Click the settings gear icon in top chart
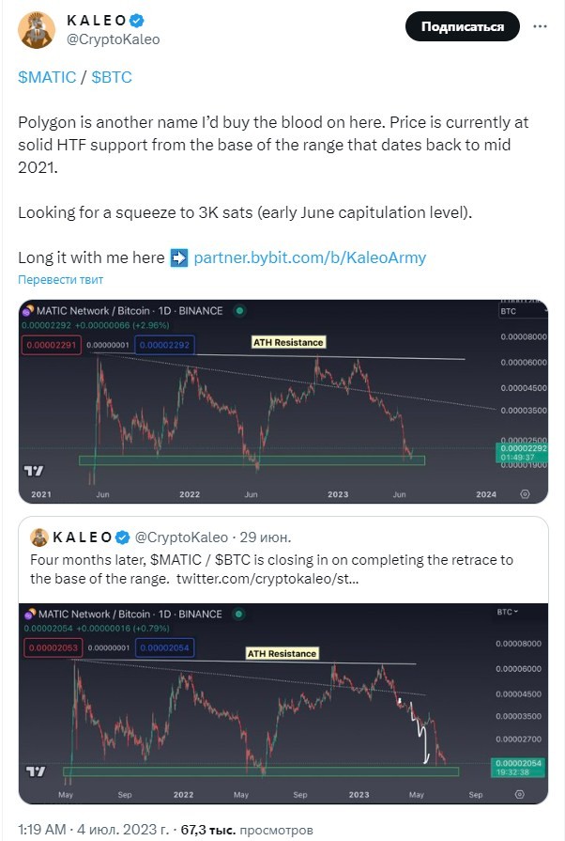Viewport: 565px width, 841px height. 525,494
